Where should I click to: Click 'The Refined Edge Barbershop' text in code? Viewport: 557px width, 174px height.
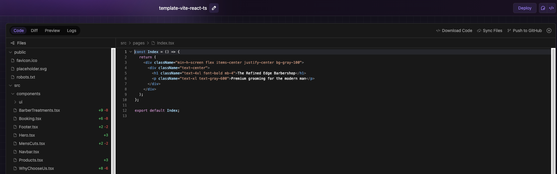[266, 73]
